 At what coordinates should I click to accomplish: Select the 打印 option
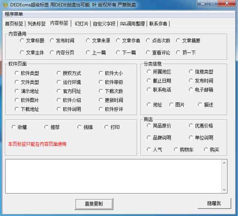click(112, 127)
